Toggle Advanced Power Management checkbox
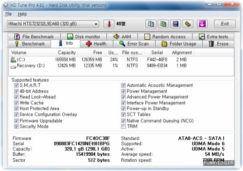This screenshot has height=171, width=243. pyautogui.click(x=123, y=97)
